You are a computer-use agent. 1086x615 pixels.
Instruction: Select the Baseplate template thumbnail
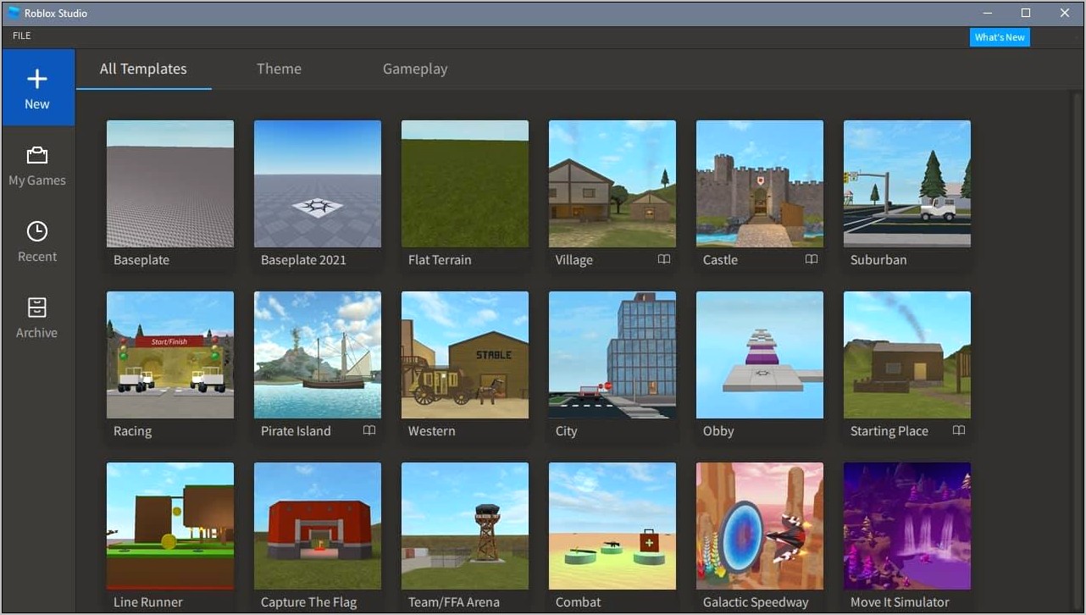[170, 184]
